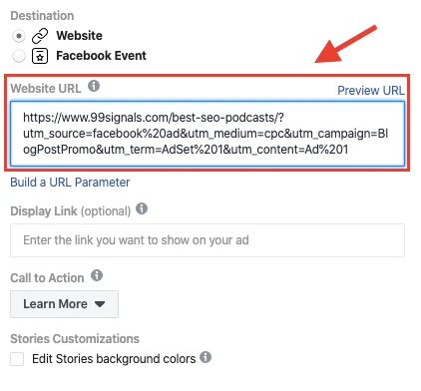Open the Website URL info tooltip icon
421x391 pixels.
[94, 86]
